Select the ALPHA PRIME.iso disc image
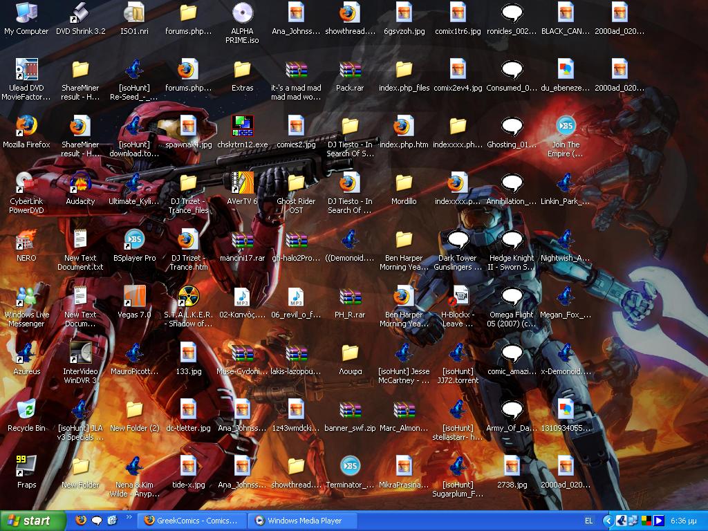The image size is (708, 531). (x=242, y=24)
